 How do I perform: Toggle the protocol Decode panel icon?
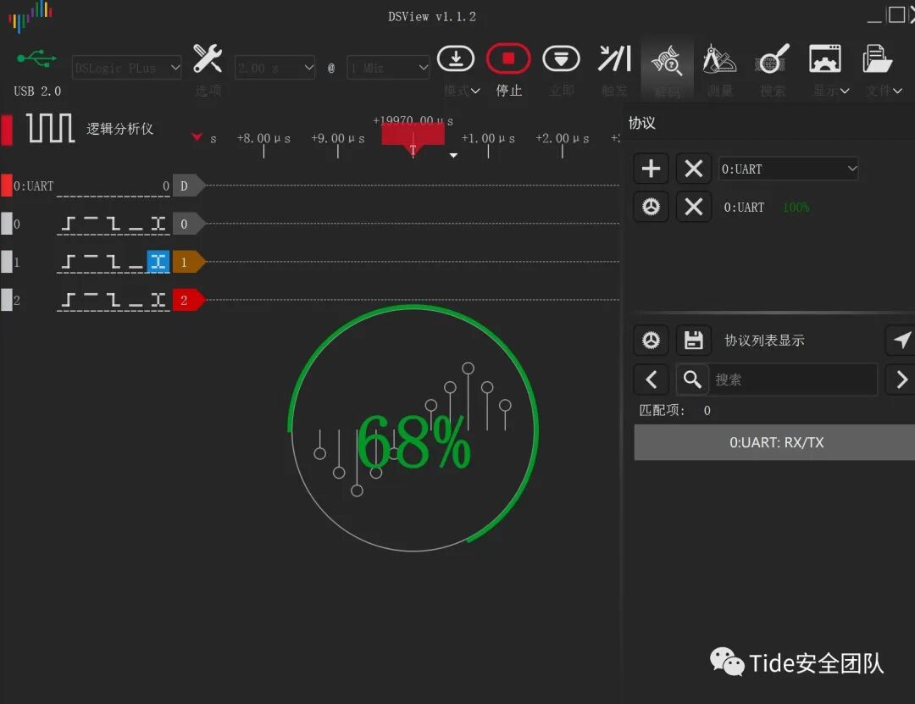(667, 60)
